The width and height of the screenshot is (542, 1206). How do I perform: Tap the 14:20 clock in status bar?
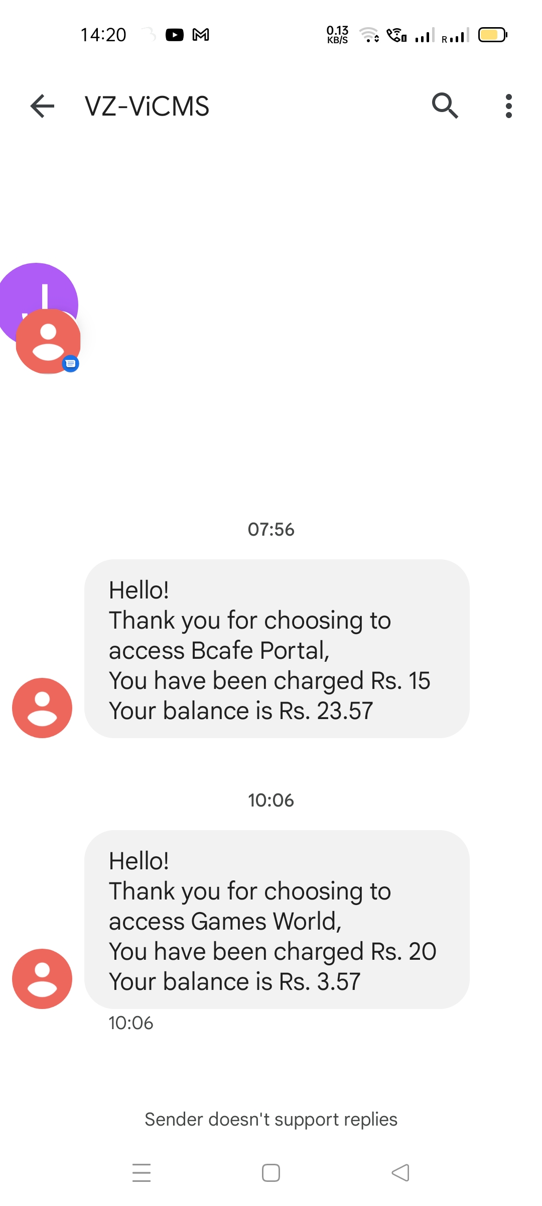pos(103,35)
